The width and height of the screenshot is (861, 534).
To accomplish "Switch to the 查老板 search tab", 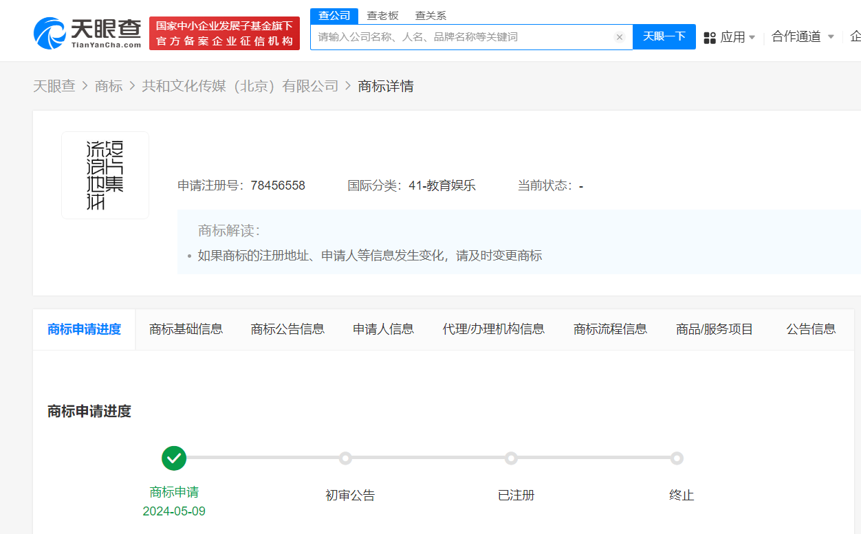I will 384,15.
